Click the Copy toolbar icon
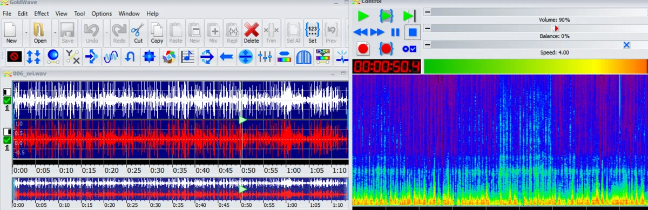The height and width of the screenshot is (210, 648). coord(157,32)
